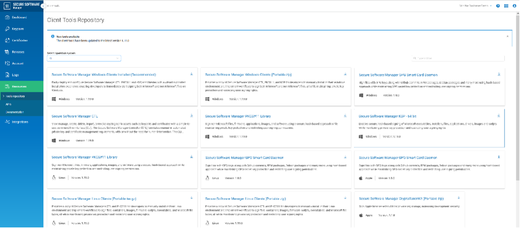Download Linux Clients (Portable tar.gz)
The image size is (521, 229).
[x=191, y=198]
